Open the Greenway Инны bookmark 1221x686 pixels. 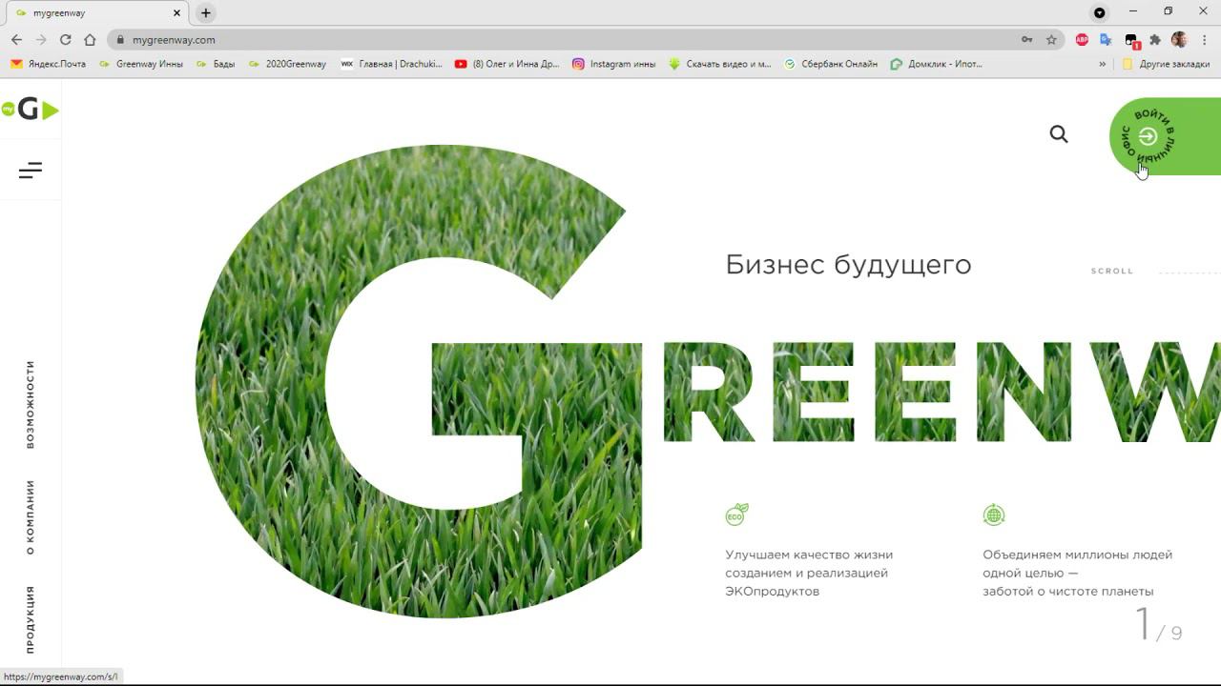coord(141,64)
